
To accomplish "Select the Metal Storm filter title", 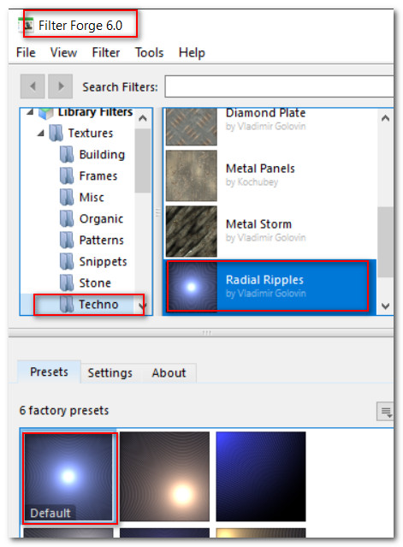I will point(258,224).
